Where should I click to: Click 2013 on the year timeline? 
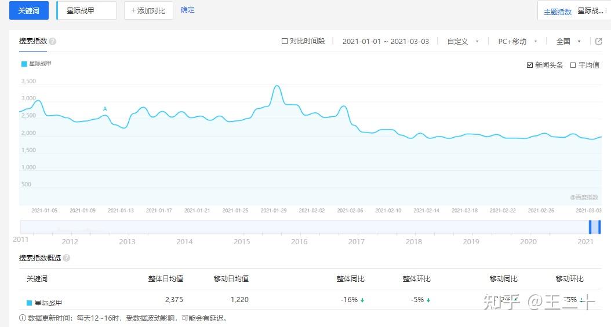[x=127, y=241]
